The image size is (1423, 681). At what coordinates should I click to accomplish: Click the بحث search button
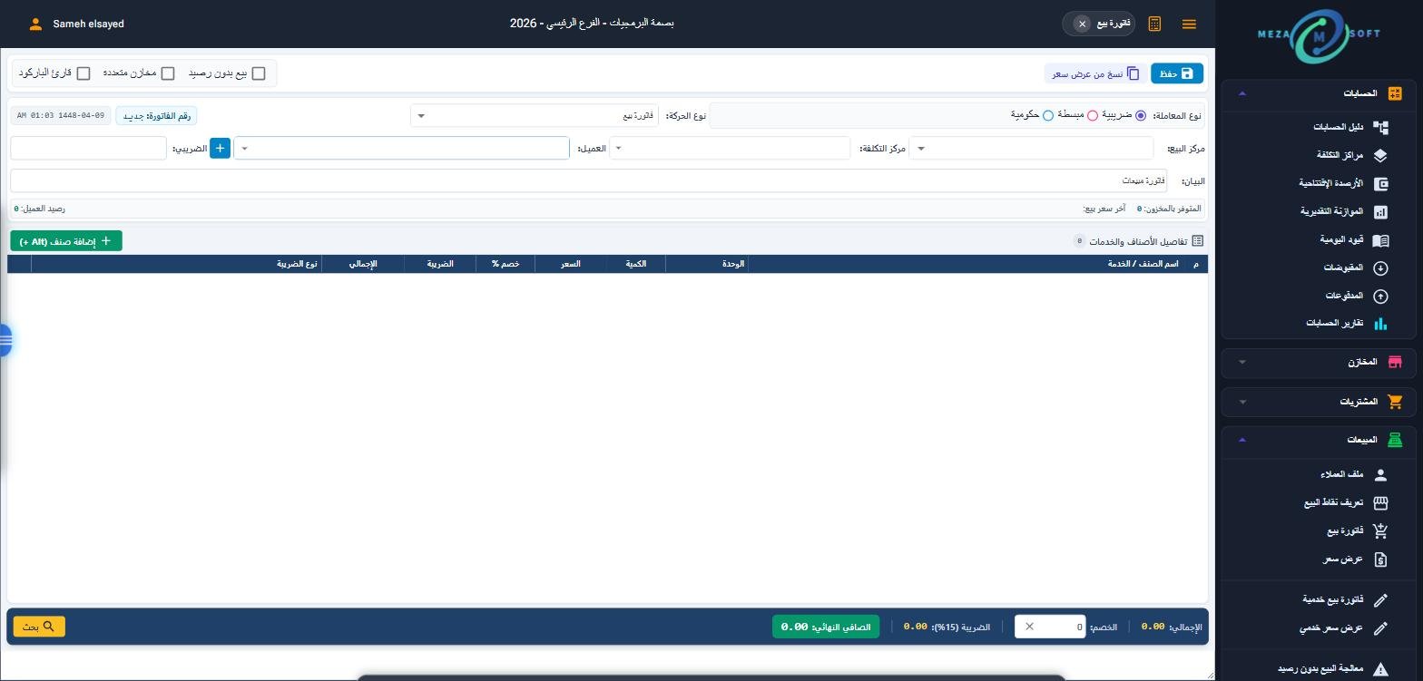39,627
